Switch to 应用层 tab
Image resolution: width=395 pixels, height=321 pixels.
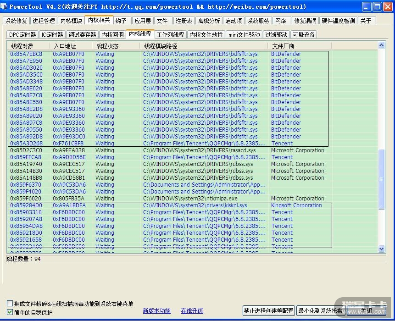pyautogui.click(x=143, y=21)
